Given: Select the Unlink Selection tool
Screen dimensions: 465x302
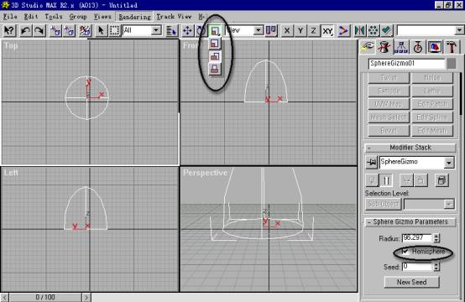Looking at the screenshot, I should (x=69, y=30).
